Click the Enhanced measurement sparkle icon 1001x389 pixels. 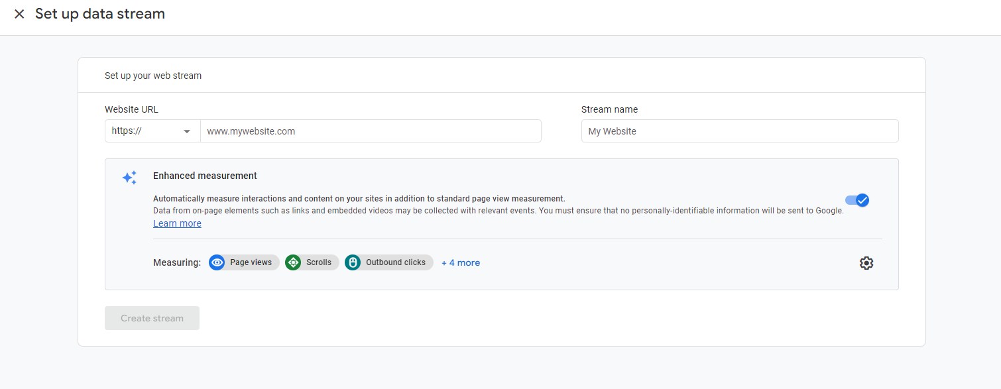[x=129, y=178]
